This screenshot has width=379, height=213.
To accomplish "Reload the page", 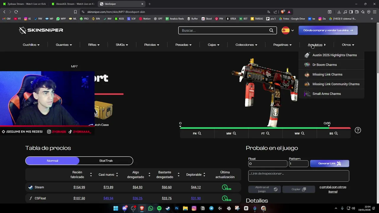I will tap(16, 12).
